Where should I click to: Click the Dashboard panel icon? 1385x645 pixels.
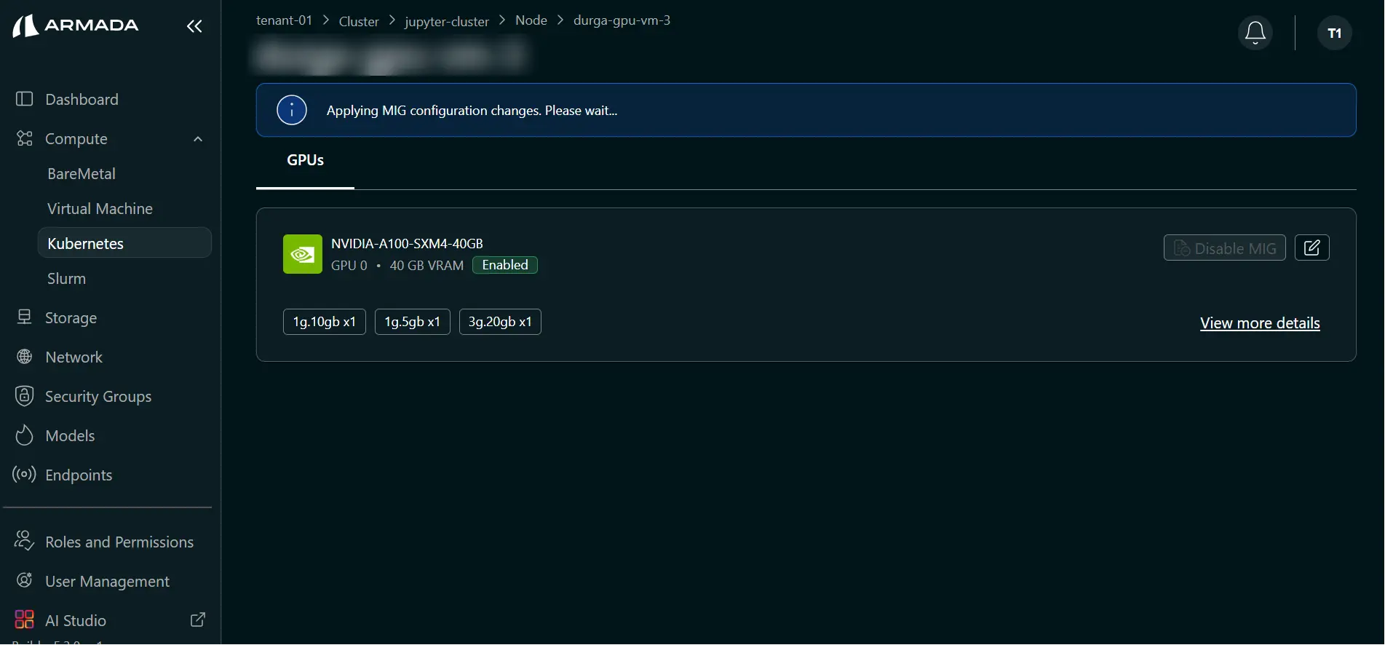click(x=25, y=98)
